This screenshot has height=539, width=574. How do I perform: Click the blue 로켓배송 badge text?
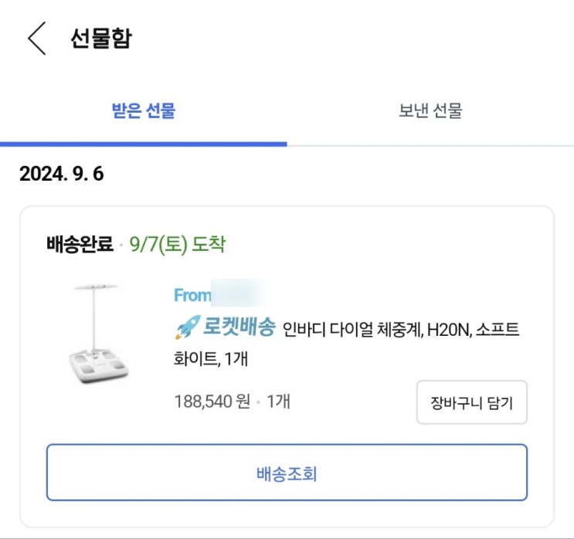pos(239,329)
